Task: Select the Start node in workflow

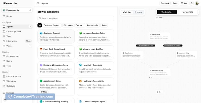Action: click(159, 18)
